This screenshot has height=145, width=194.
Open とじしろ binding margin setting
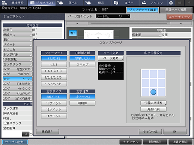pos(17,49)
